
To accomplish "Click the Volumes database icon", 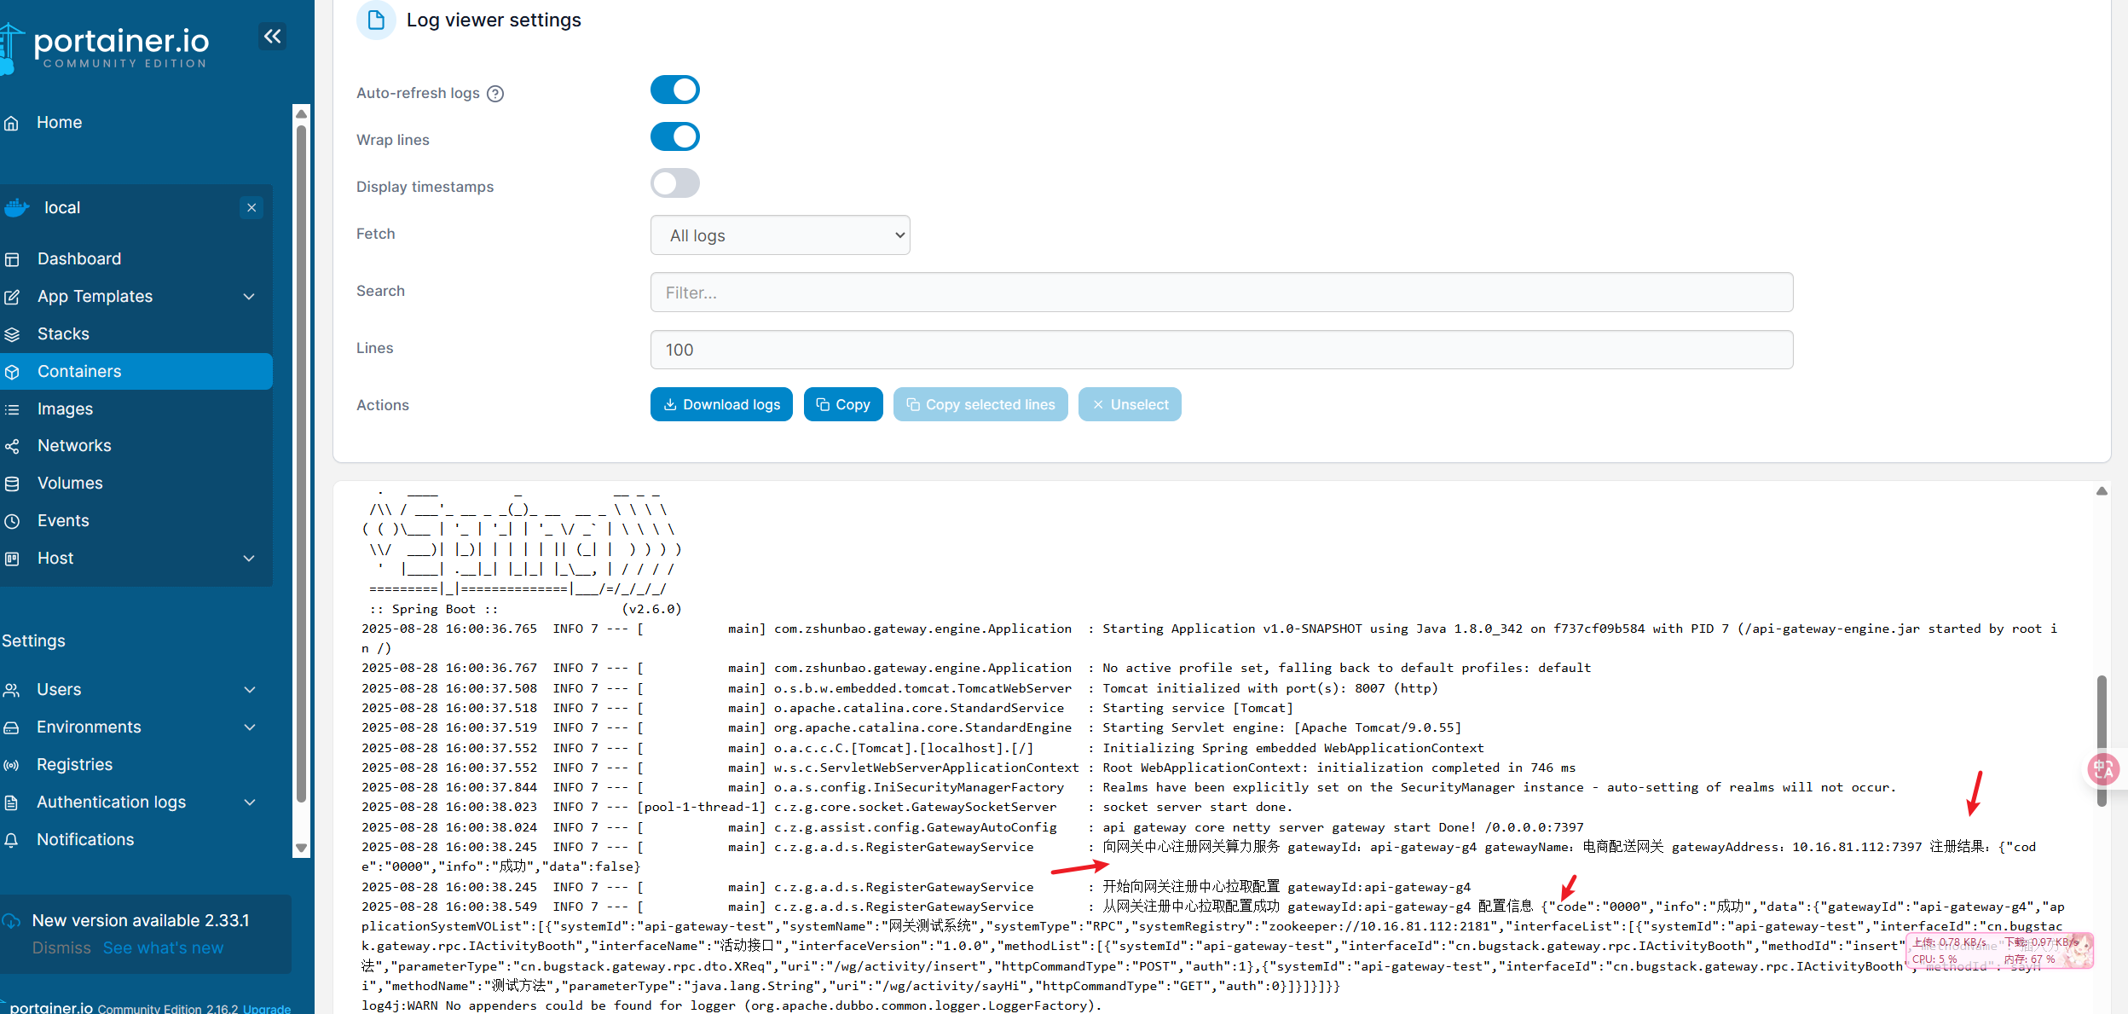I will 12,484.
